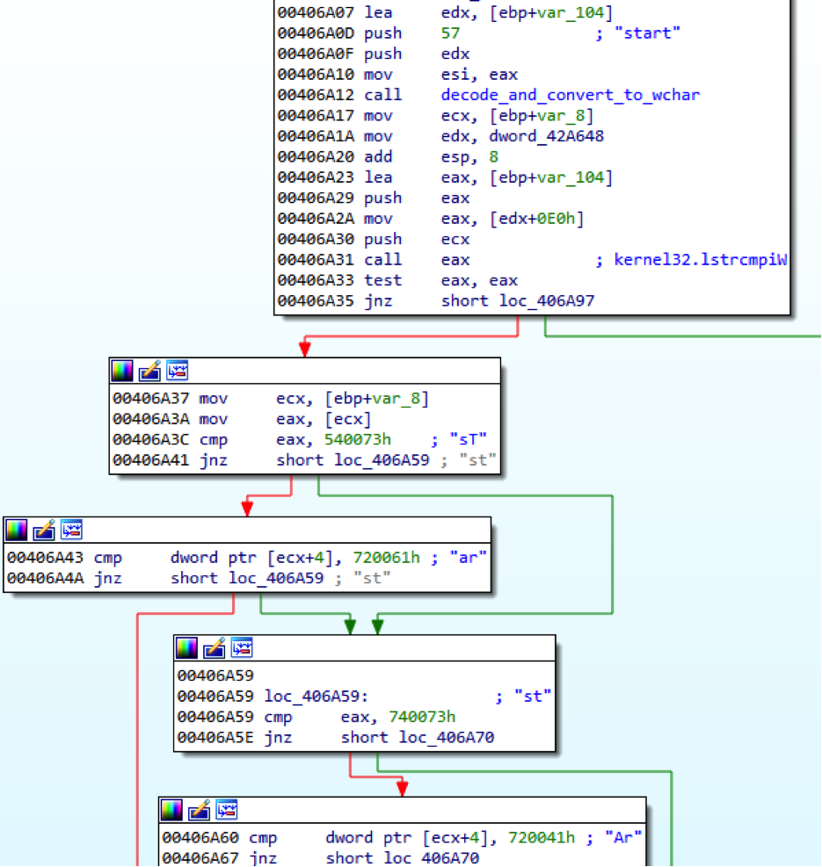Click the color icon on 00406A60 block
This screenshot has height=867, width=822.
tap(172, 810)
